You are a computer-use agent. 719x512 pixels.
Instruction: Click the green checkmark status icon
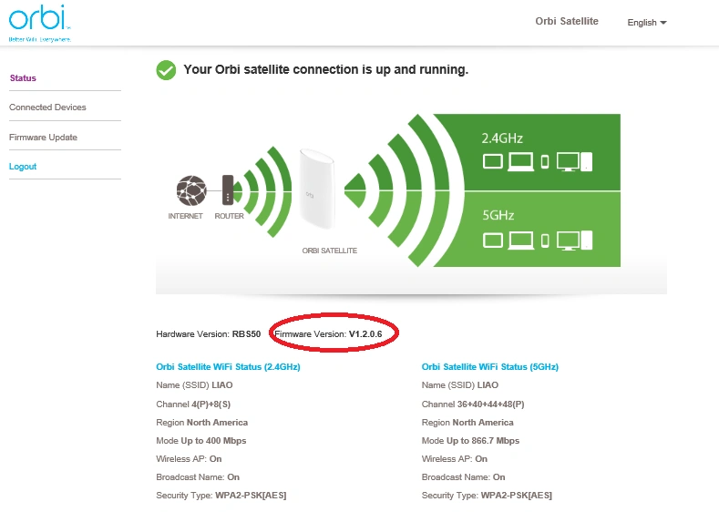(166, 70)
